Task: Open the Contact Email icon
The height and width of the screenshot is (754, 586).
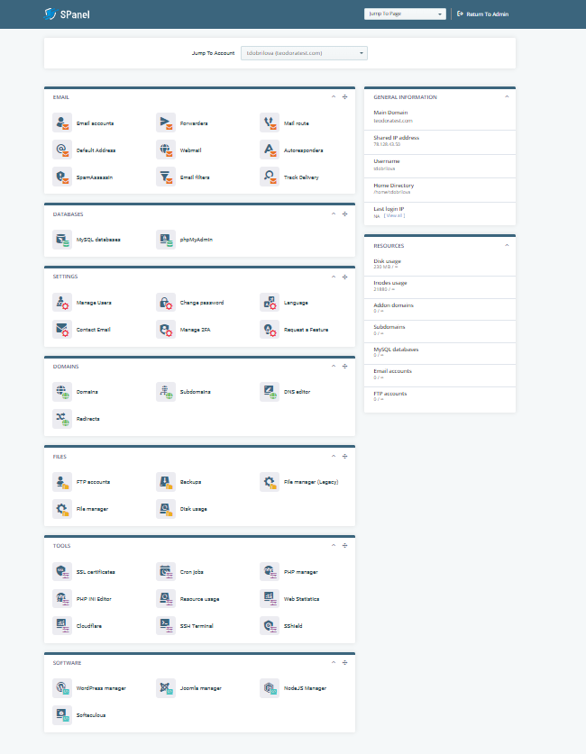Action: click(62, 330)
